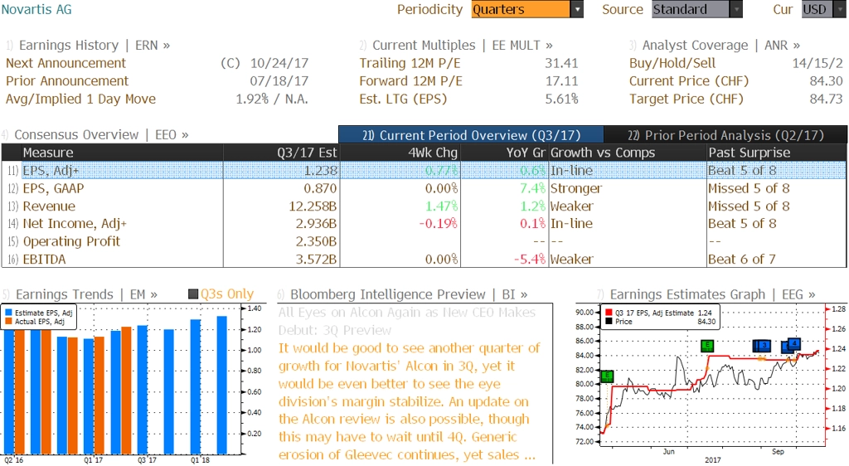Click the green E marker above the estimate jump

coord(706,346)
